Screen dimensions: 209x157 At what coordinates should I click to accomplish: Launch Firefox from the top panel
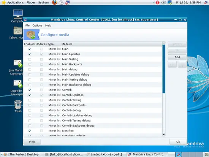(54, 2)
